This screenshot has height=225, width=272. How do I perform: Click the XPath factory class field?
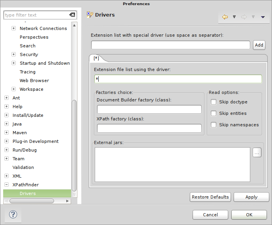pos(149,128)
